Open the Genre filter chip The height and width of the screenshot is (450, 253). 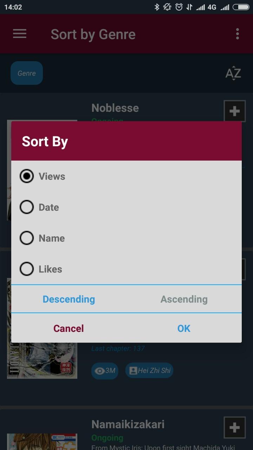pyautogui.click(x=27, y=73)
